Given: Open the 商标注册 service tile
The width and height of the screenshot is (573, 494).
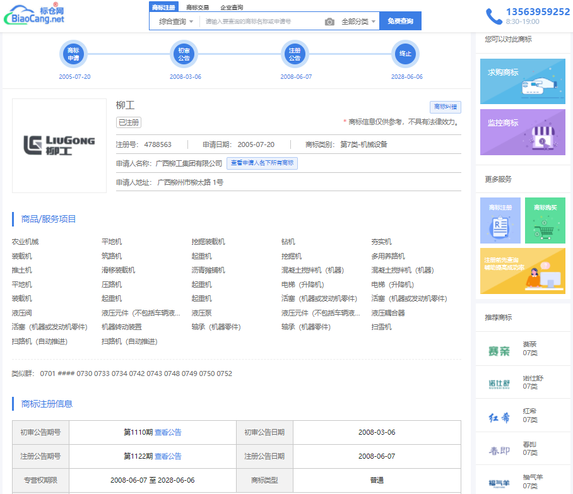Looking at the screenshot, I should pyautogui.click(x=500, y=220).
